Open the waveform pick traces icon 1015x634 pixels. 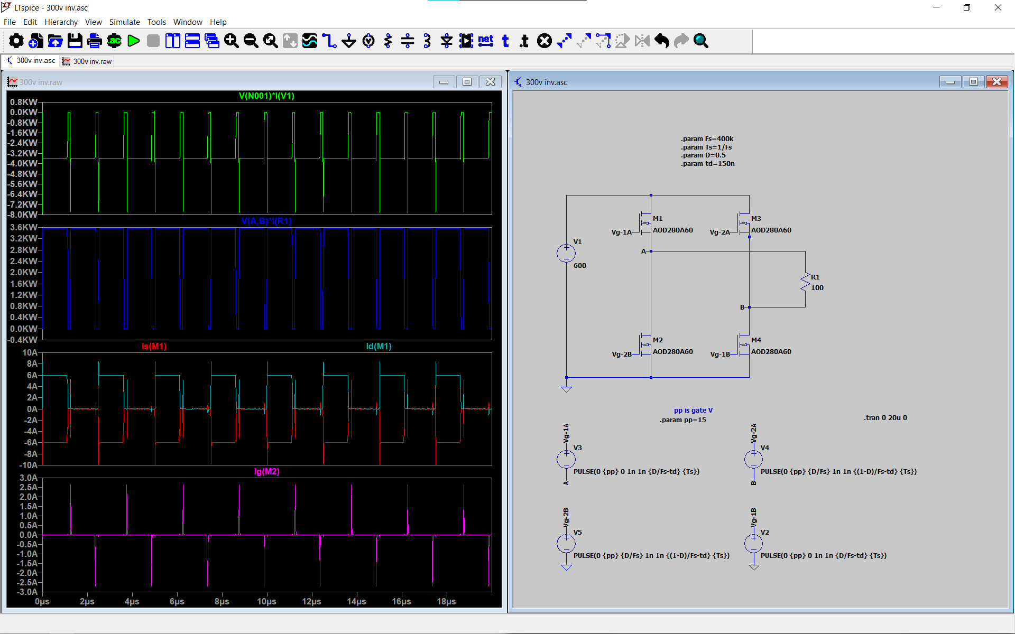[x=310, y=41]
